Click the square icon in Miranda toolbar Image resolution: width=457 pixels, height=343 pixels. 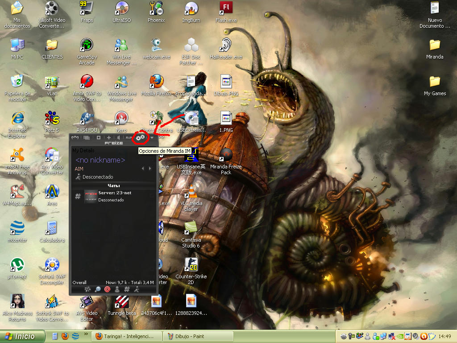pos(99,138)
